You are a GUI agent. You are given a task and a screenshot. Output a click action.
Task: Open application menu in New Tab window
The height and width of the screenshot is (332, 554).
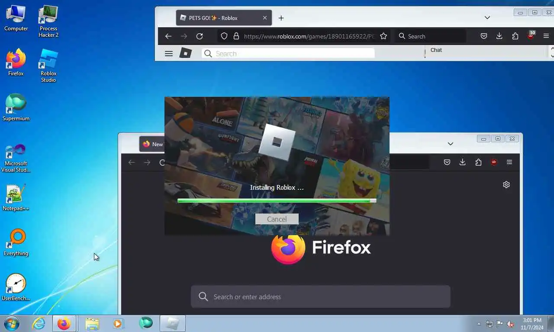pos(509,162)
